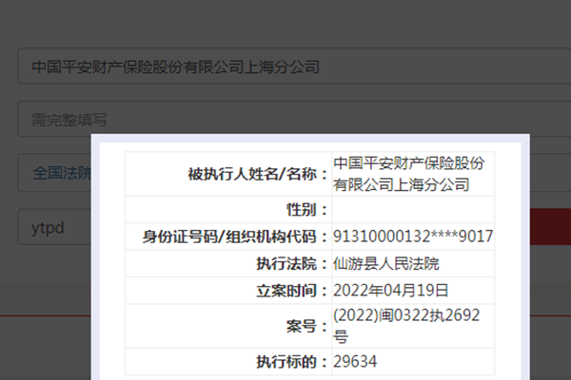571x380 pixels.
Task: Click the company name input field
Action: 294,66
